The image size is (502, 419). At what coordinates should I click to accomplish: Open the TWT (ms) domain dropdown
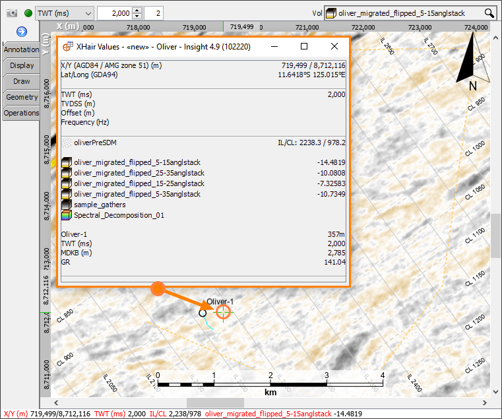point(65,13)
